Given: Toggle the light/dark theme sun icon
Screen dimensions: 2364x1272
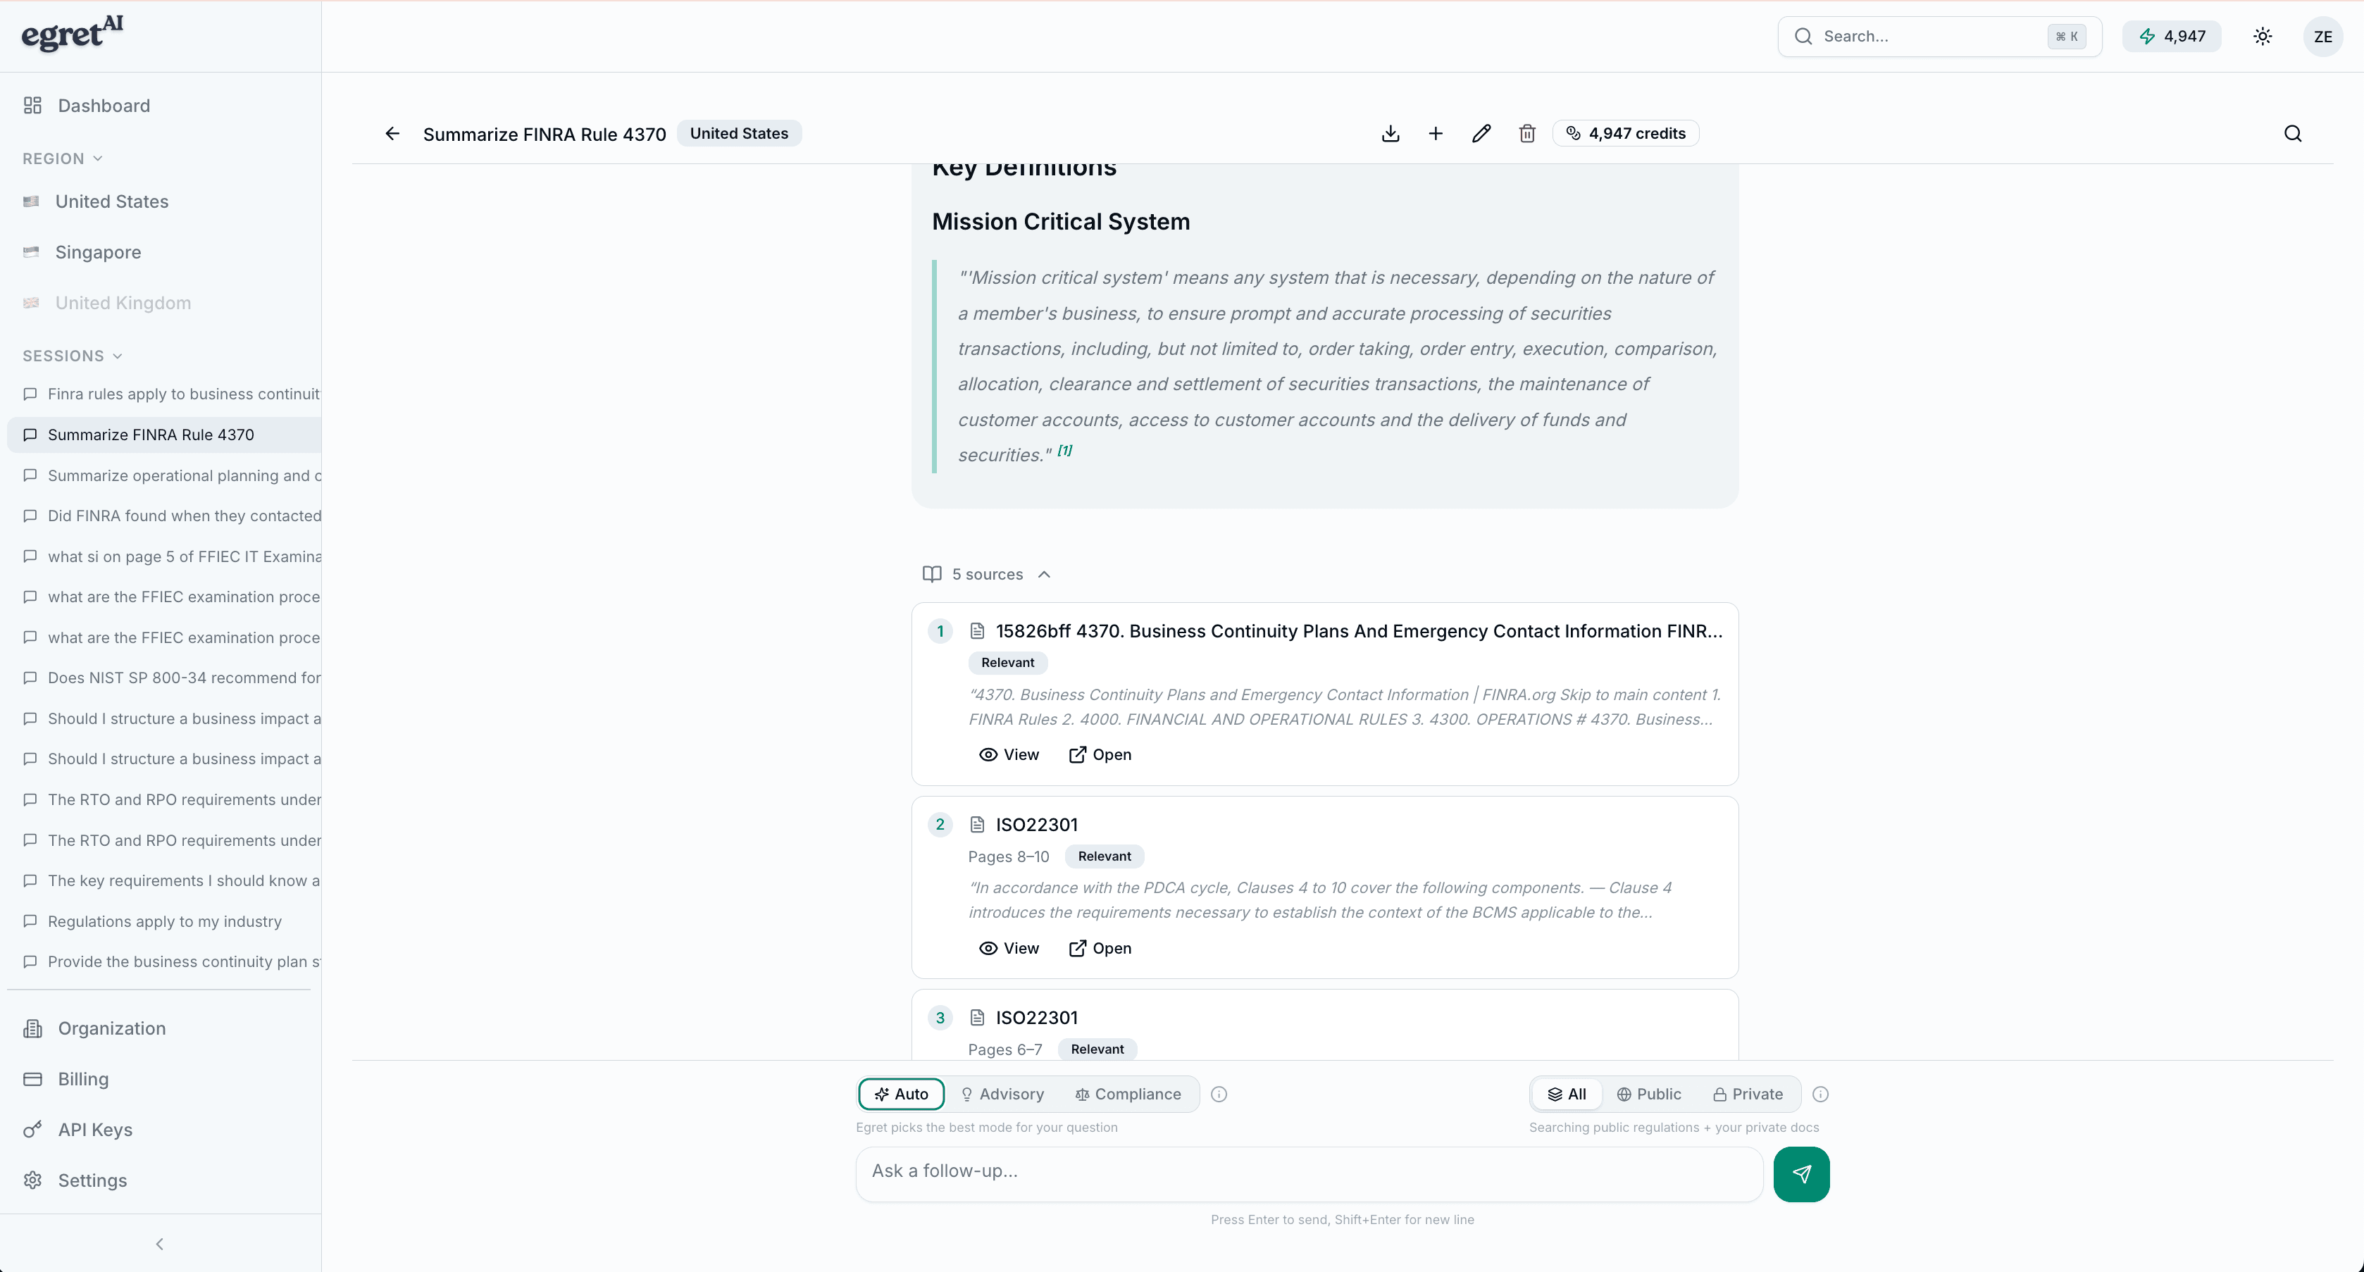Looking at the screenshot, I should click(2262, 37).
